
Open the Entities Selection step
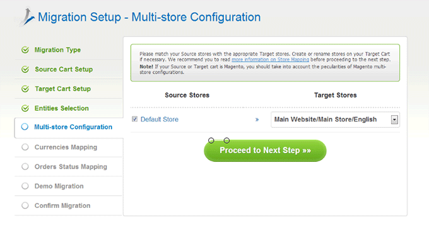[x=62, y=108]
